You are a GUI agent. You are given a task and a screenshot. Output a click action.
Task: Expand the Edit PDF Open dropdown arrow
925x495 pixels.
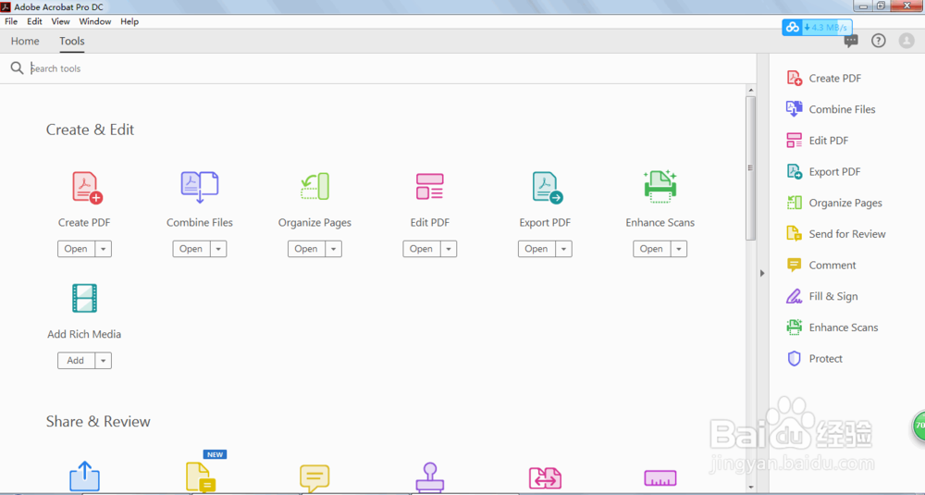click(449, 249)
